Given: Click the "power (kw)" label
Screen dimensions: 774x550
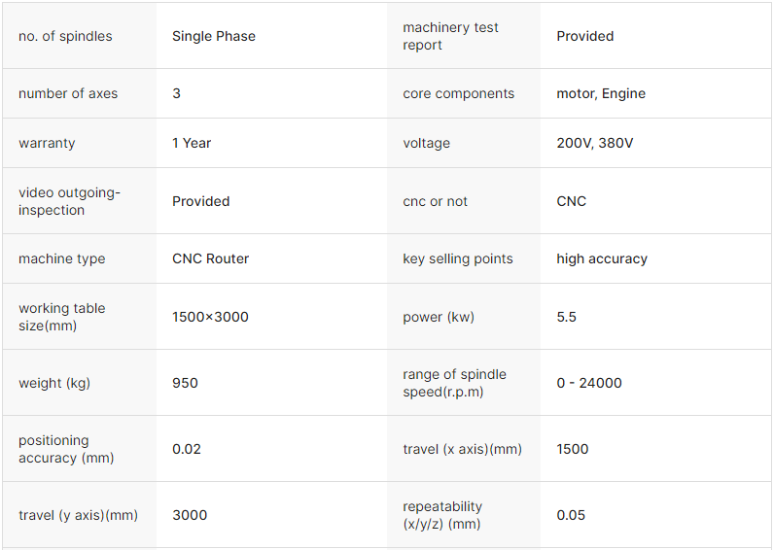Looking at the screenshot, I should [x=439, y=317].
